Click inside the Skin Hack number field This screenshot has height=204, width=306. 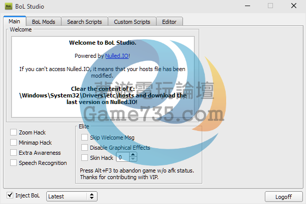tap(123, 158)
